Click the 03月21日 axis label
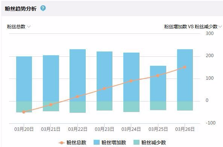This screenshot has height=147, width=223. (51, 129)
